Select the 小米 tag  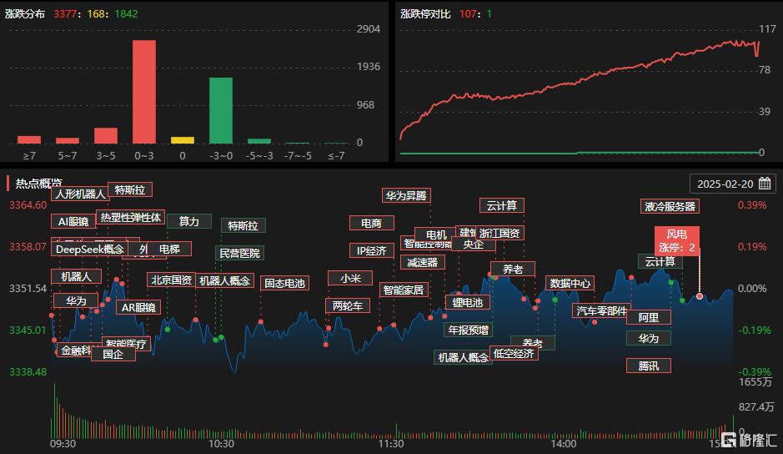[350, 278]
